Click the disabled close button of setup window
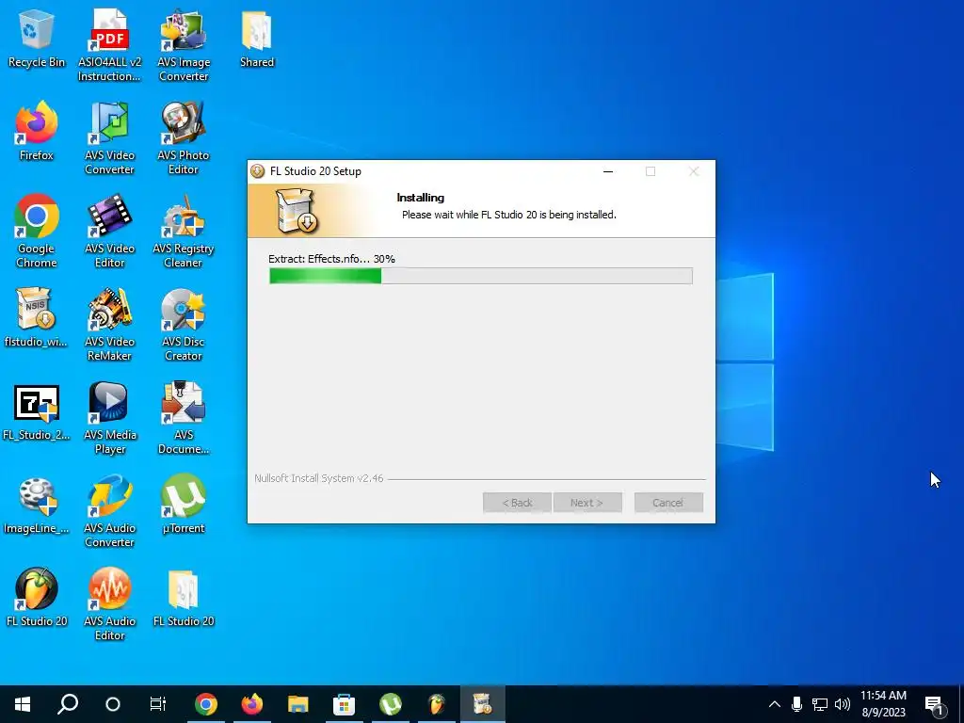The width and height of the screenshot is (964, 723). coord(694,171)
